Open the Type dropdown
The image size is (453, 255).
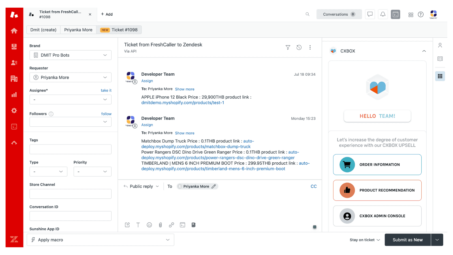pos(48,171)
